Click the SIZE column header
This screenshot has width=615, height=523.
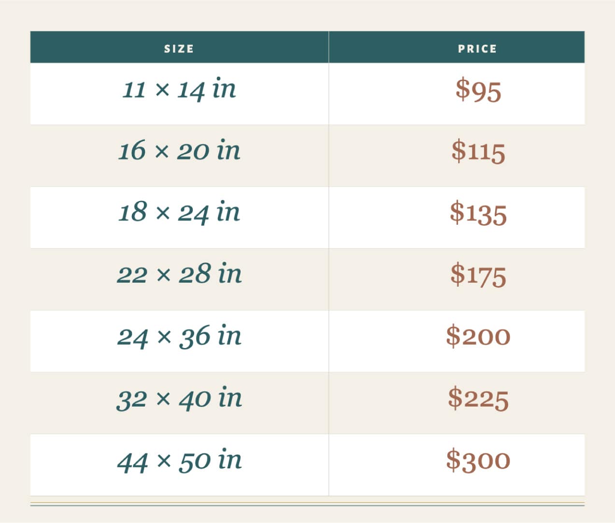pyautogui.click(x=179, y=49)
